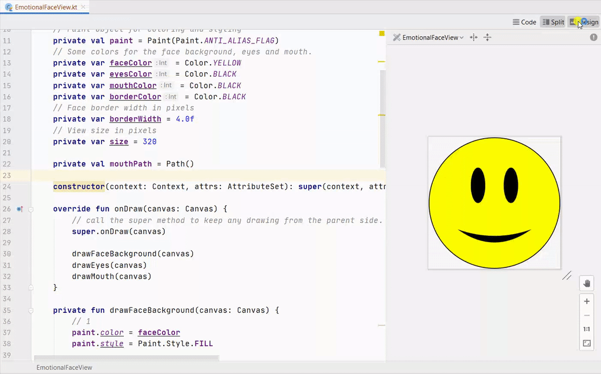The image size is (601, 374).
Task: Click line number 30 in gutter
Action: (x=7, y=254)
